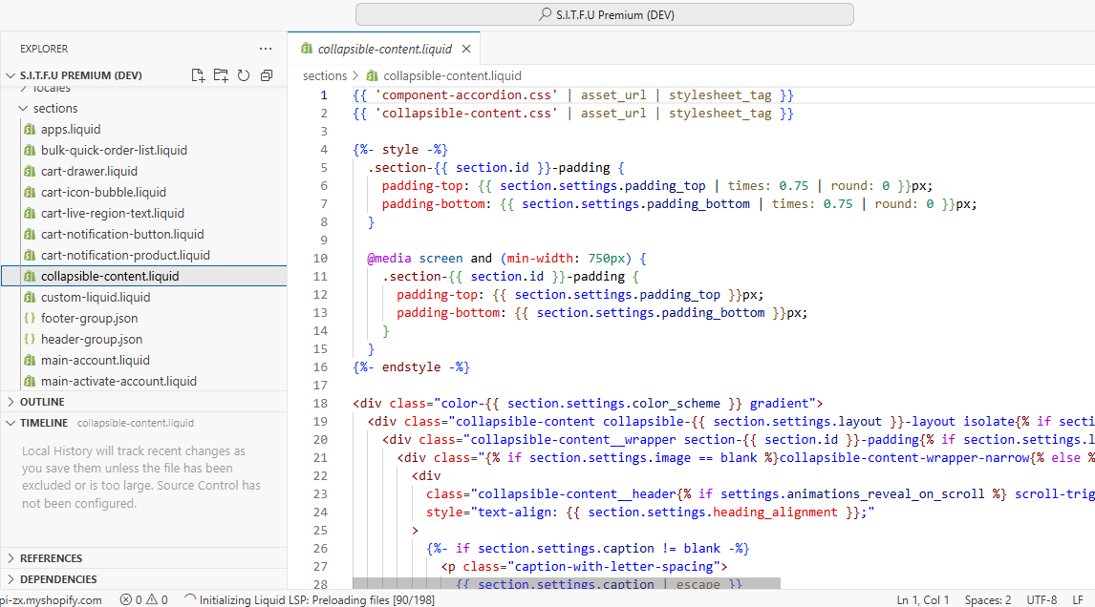Close the collapsible-content.liquid editor tab
Screen dimensions: 1095x607
tap(466, 49)
